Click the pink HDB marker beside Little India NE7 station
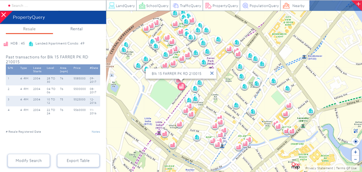Viewport: 362px width, 172px height. coord(165,134)
